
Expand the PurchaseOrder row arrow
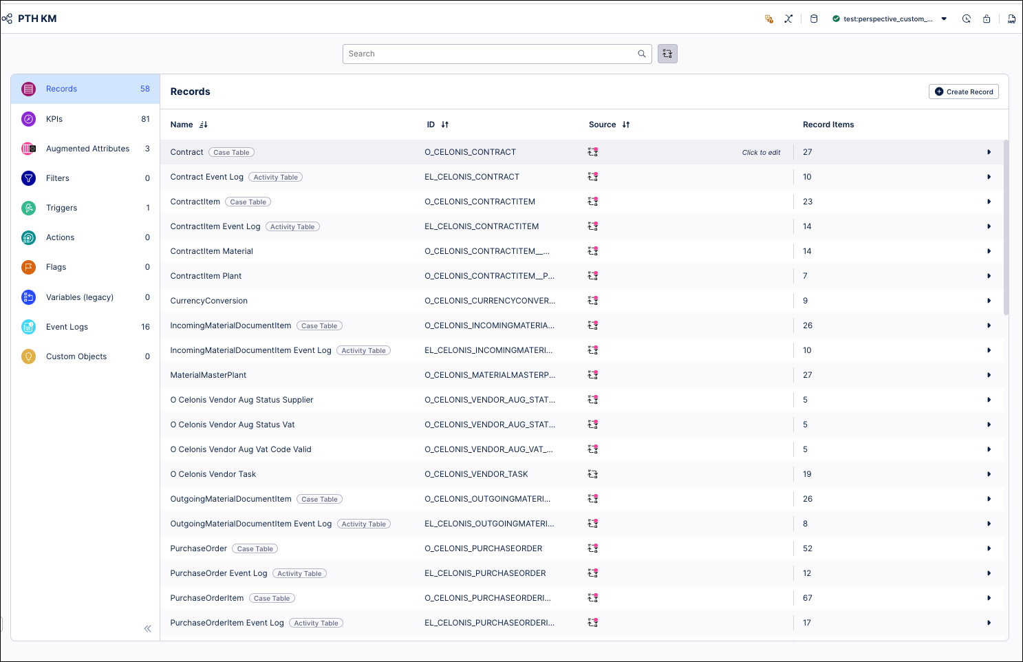click(989, 548)
